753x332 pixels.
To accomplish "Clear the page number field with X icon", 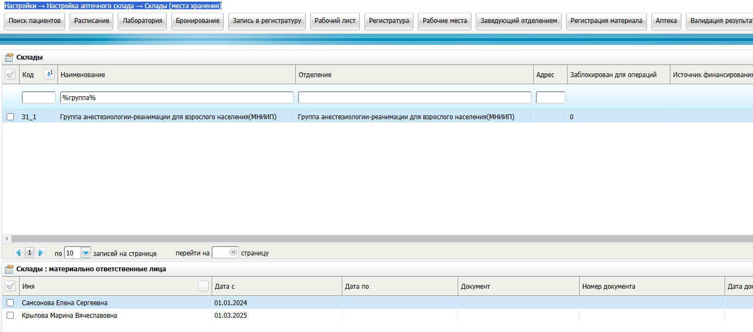I will pos(234,253).
